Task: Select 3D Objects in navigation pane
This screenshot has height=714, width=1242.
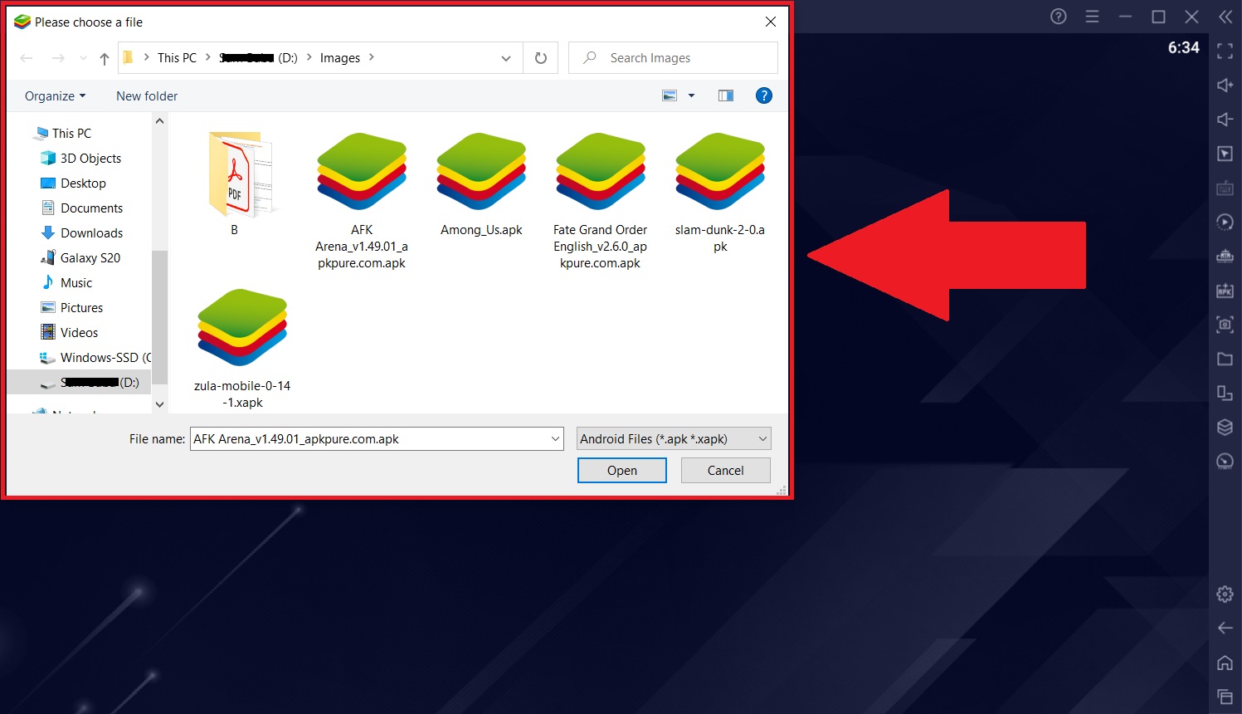Action: [90, 159]
